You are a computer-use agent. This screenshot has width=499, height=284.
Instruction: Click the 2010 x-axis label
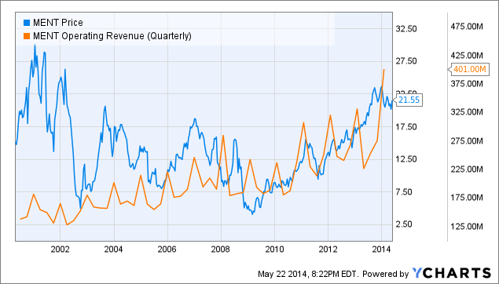[274, 249]
